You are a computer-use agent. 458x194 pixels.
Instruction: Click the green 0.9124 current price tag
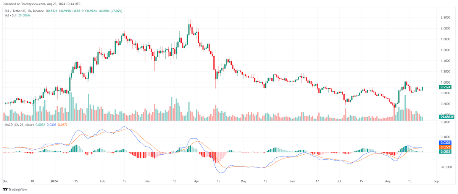click(445, 87)
